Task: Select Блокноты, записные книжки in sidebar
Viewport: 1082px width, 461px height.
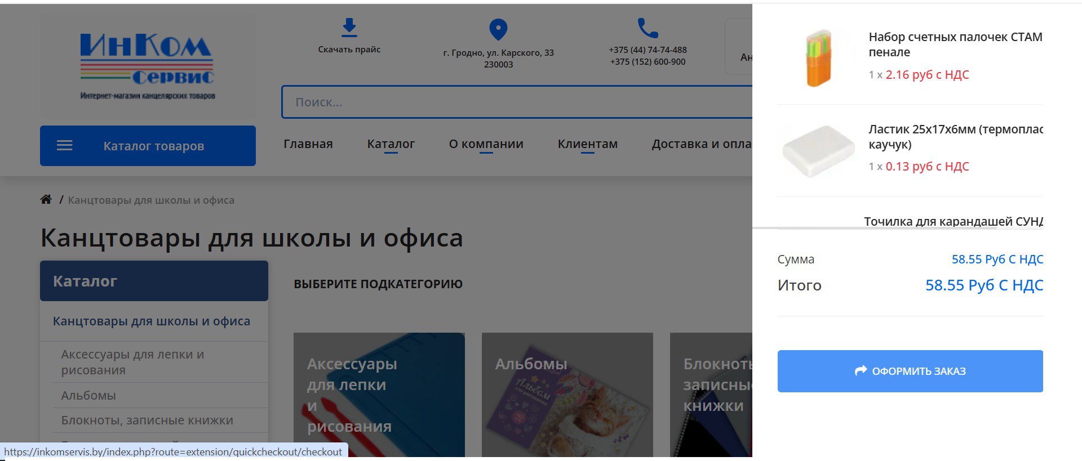Action: [x=147, y=420]
